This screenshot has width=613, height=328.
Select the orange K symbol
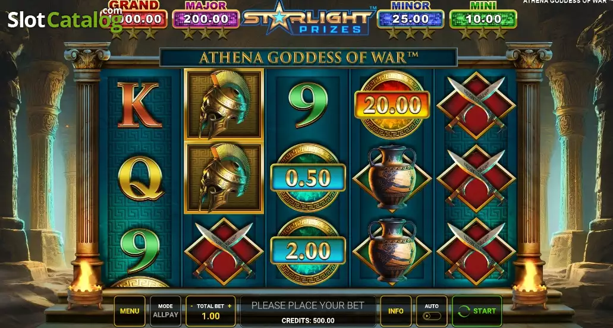[140, 105]
